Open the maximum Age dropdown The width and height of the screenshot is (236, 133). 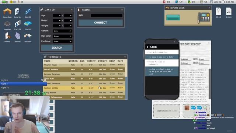pyautogui.click(x=68, y=16)
